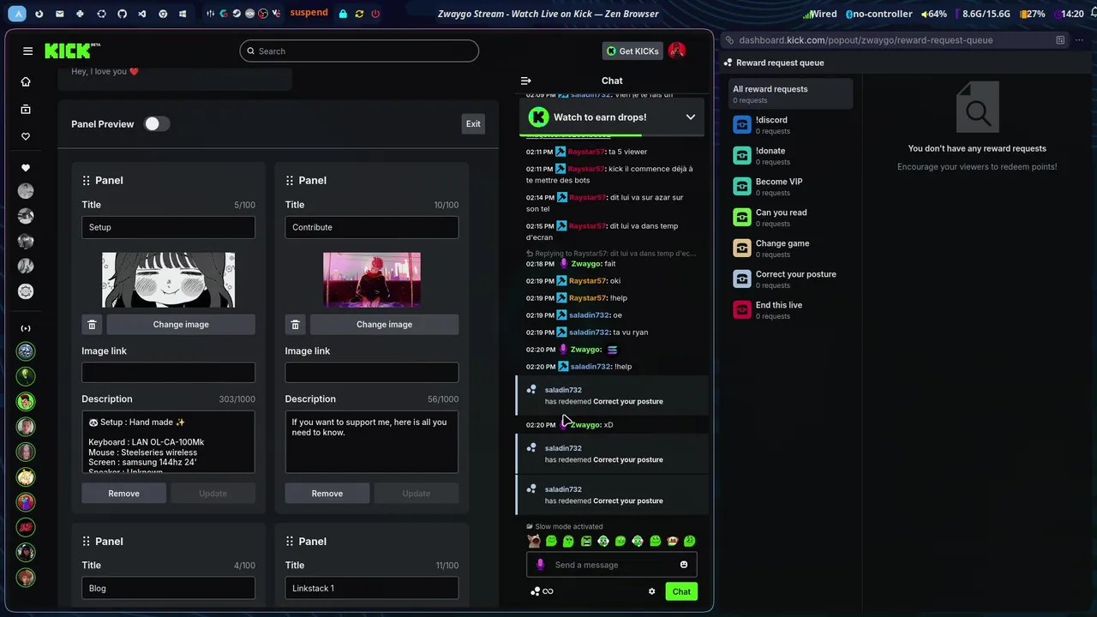Edit the Contribute title field
The width and height of the screenshot is (1097, 617).
(x=372, y=227)
